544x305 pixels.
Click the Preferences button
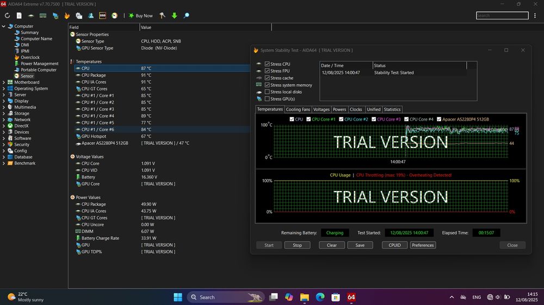click(423, 245)
